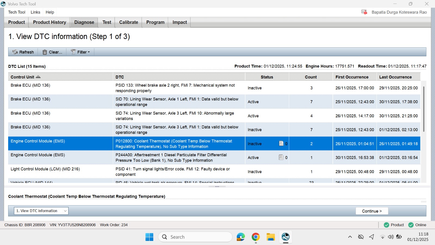This screenshot has height=245, width=435.
Task: Open the Windows Start menu
Action: (x=149, y=237)
